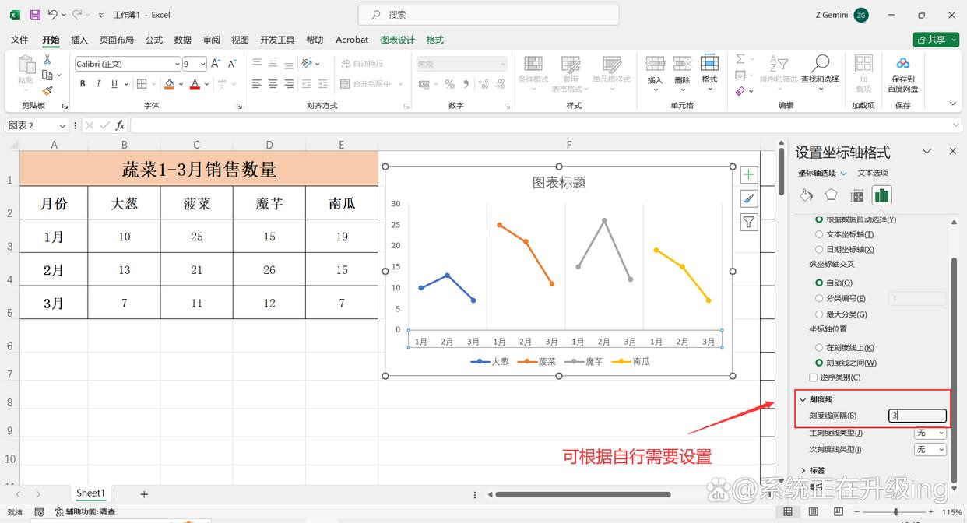Click the Cut scissors icon

coord(47,60)
